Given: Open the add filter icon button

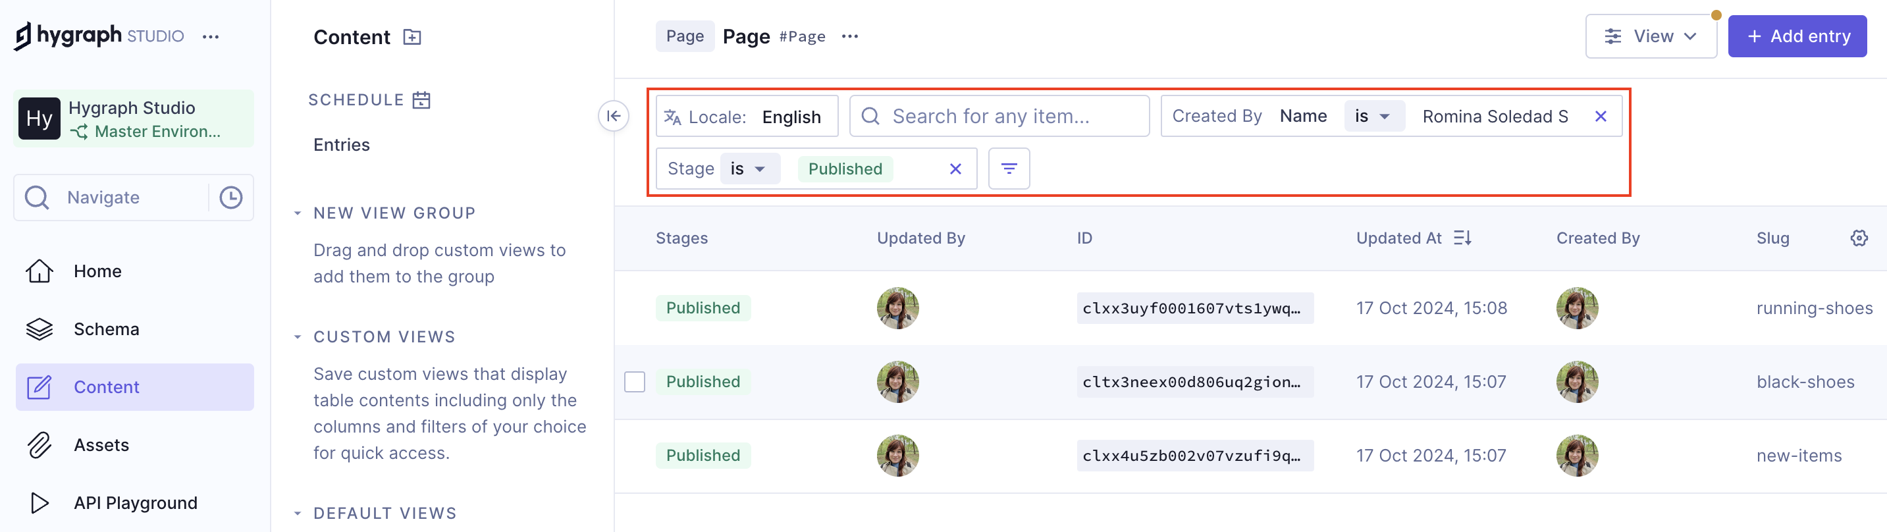Looking at the screenshot, I should (1008, 169).
